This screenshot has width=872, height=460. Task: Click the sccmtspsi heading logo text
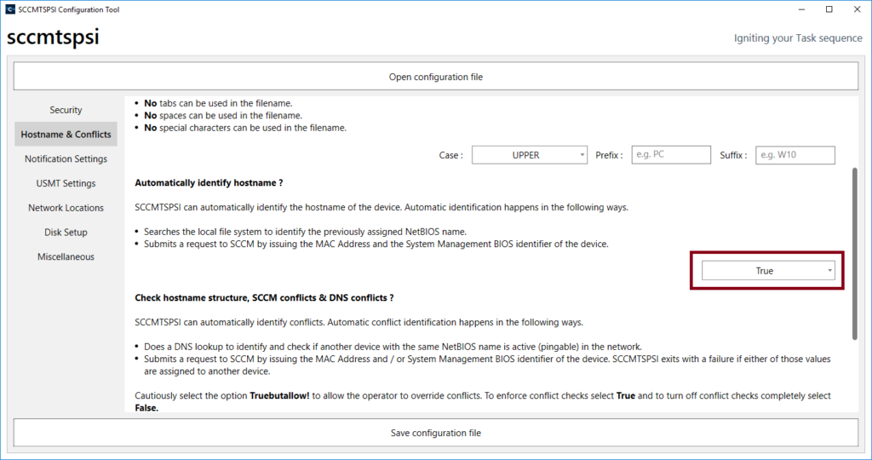[53, 38]
